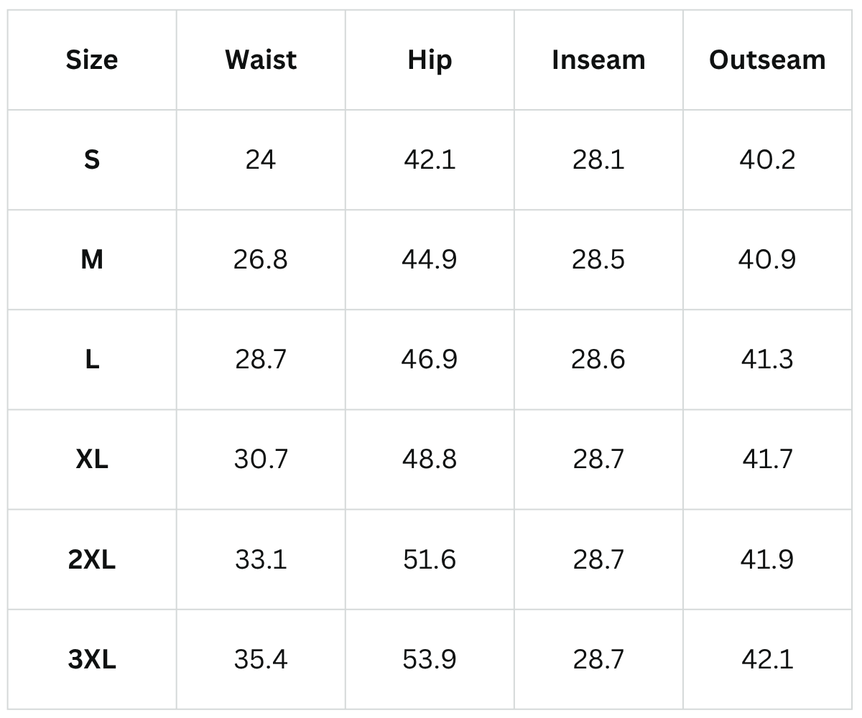Viewport: 862px width, 718px height.
Task: Click the M size row label
Action: [x=92, y=259]
